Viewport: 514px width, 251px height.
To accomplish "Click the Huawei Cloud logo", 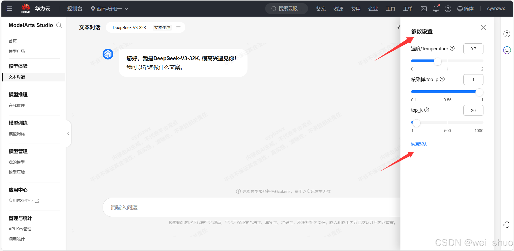I will point(26,8).
